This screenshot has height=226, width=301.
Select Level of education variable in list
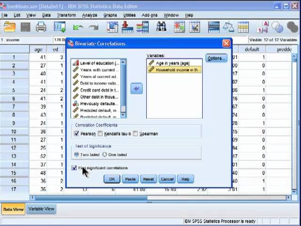96,63
